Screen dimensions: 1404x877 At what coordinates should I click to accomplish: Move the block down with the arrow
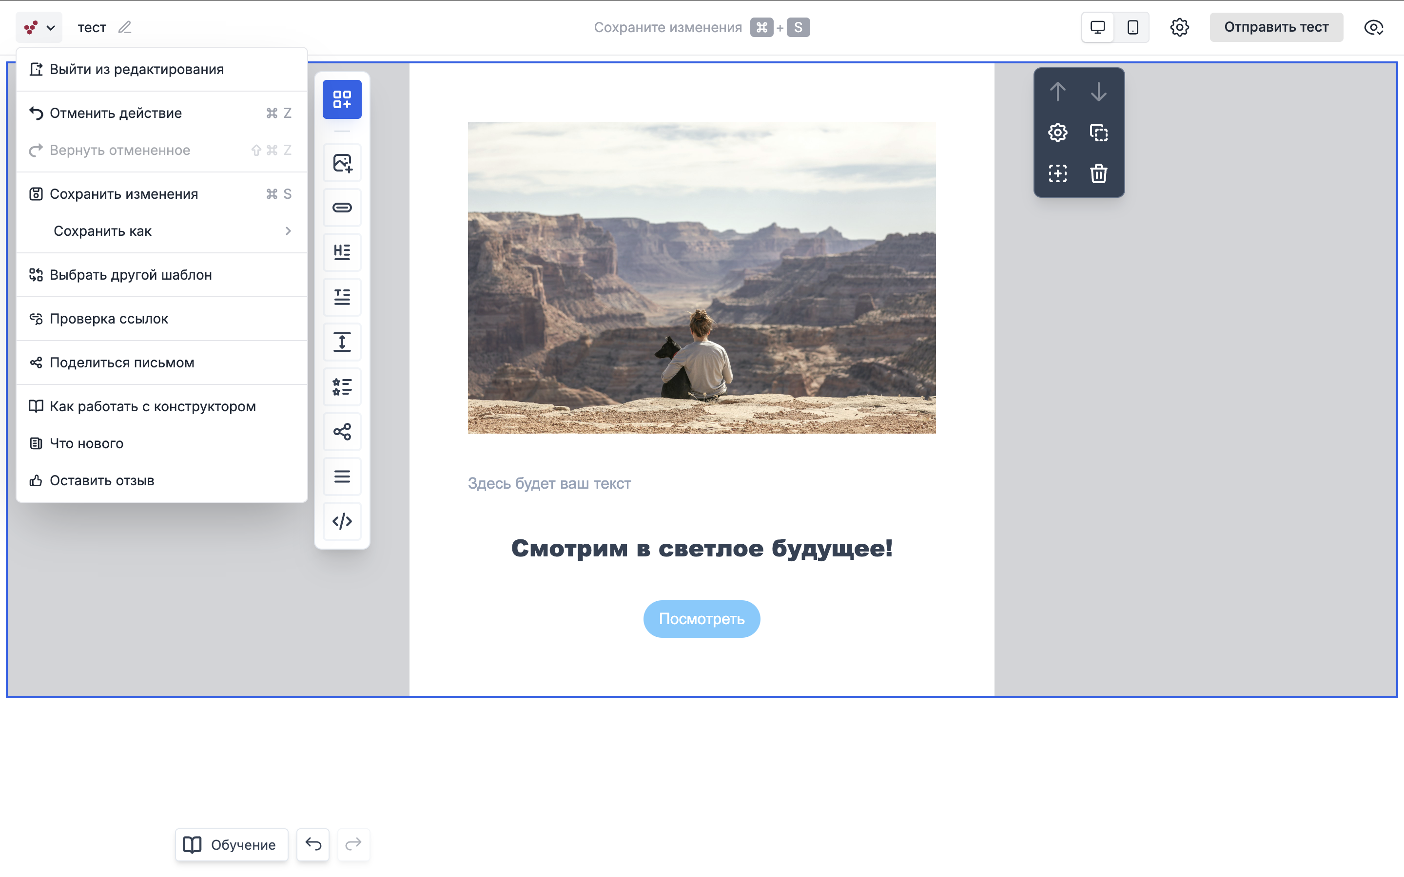(x=1098, y=92)
